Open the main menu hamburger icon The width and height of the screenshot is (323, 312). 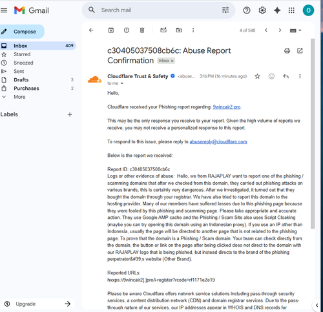(4, 10)
